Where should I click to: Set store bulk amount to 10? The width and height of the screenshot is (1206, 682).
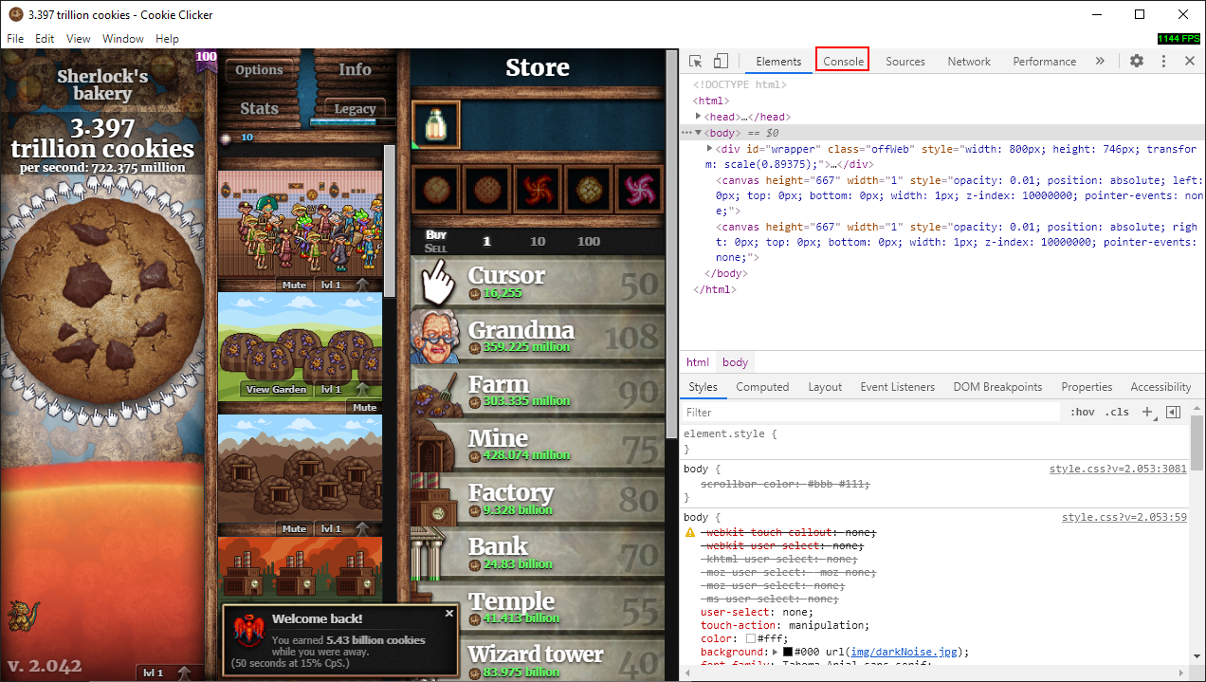click(538, 241)
